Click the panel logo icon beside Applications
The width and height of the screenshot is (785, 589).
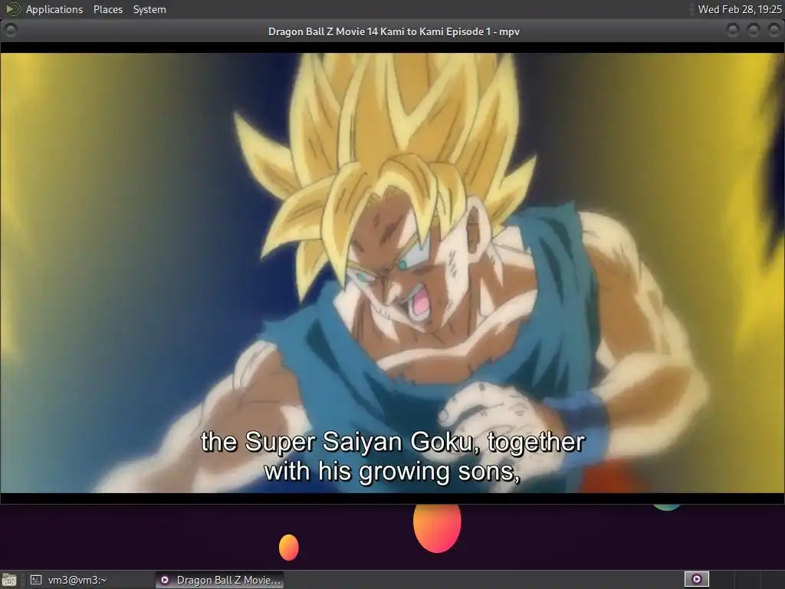coord(12,8)
